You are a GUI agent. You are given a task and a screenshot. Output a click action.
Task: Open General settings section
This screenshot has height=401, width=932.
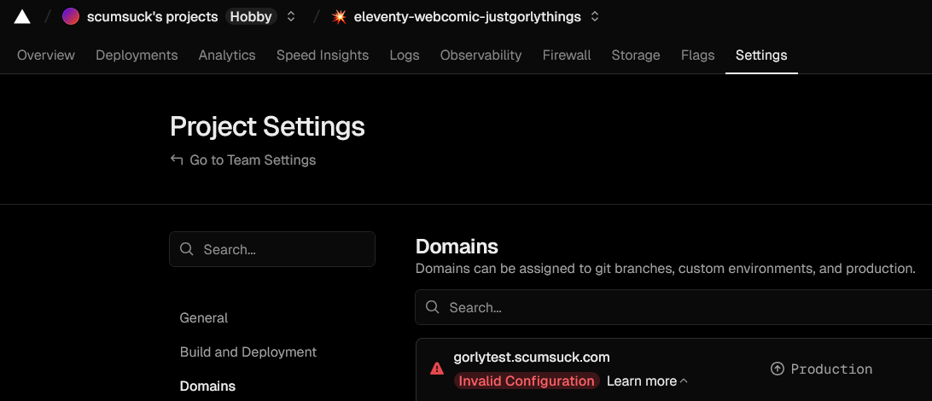tap(204, 318)
